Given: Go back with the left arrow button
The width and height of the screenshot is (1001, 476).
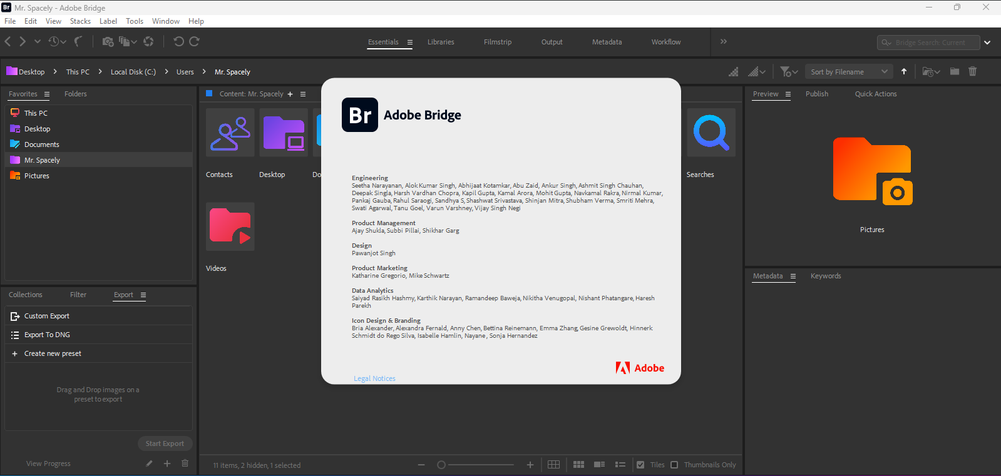Looking at the screenshot, I should coord(8,41).
